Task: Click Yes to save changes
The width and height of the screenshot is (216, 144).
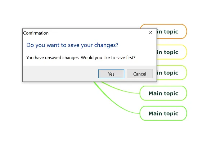Action: 111,74
